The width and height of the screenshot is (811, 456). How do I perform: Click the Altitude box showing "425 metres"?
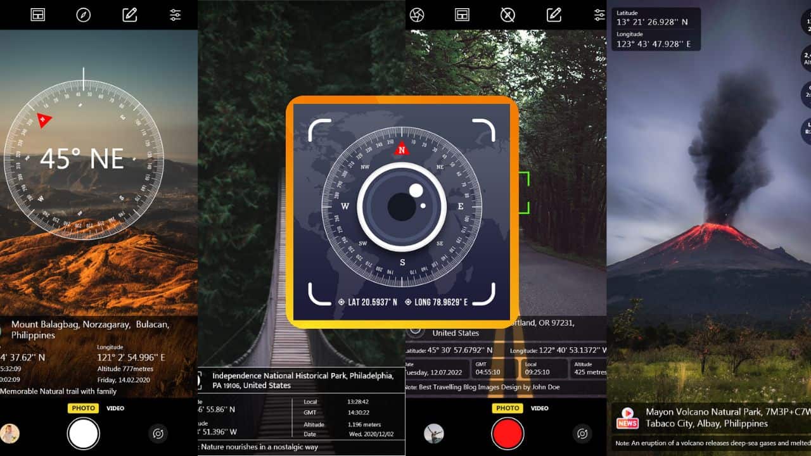[588, 369]
